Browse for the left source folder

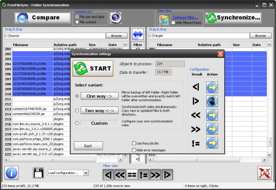pyautogui.click(x=116, y=36)
